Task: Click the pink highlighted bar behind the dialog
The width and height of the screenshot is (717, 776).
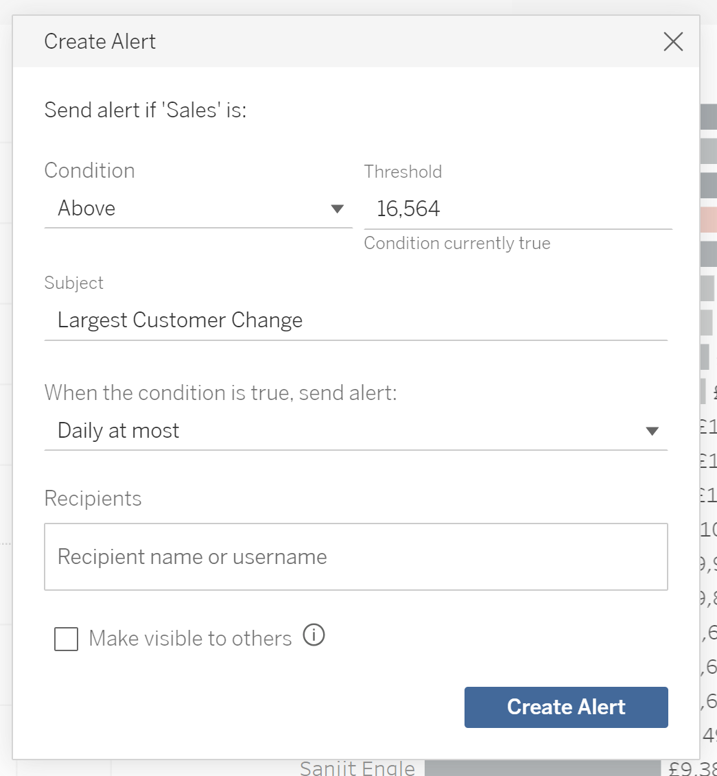Action: (x=708, y=220)
